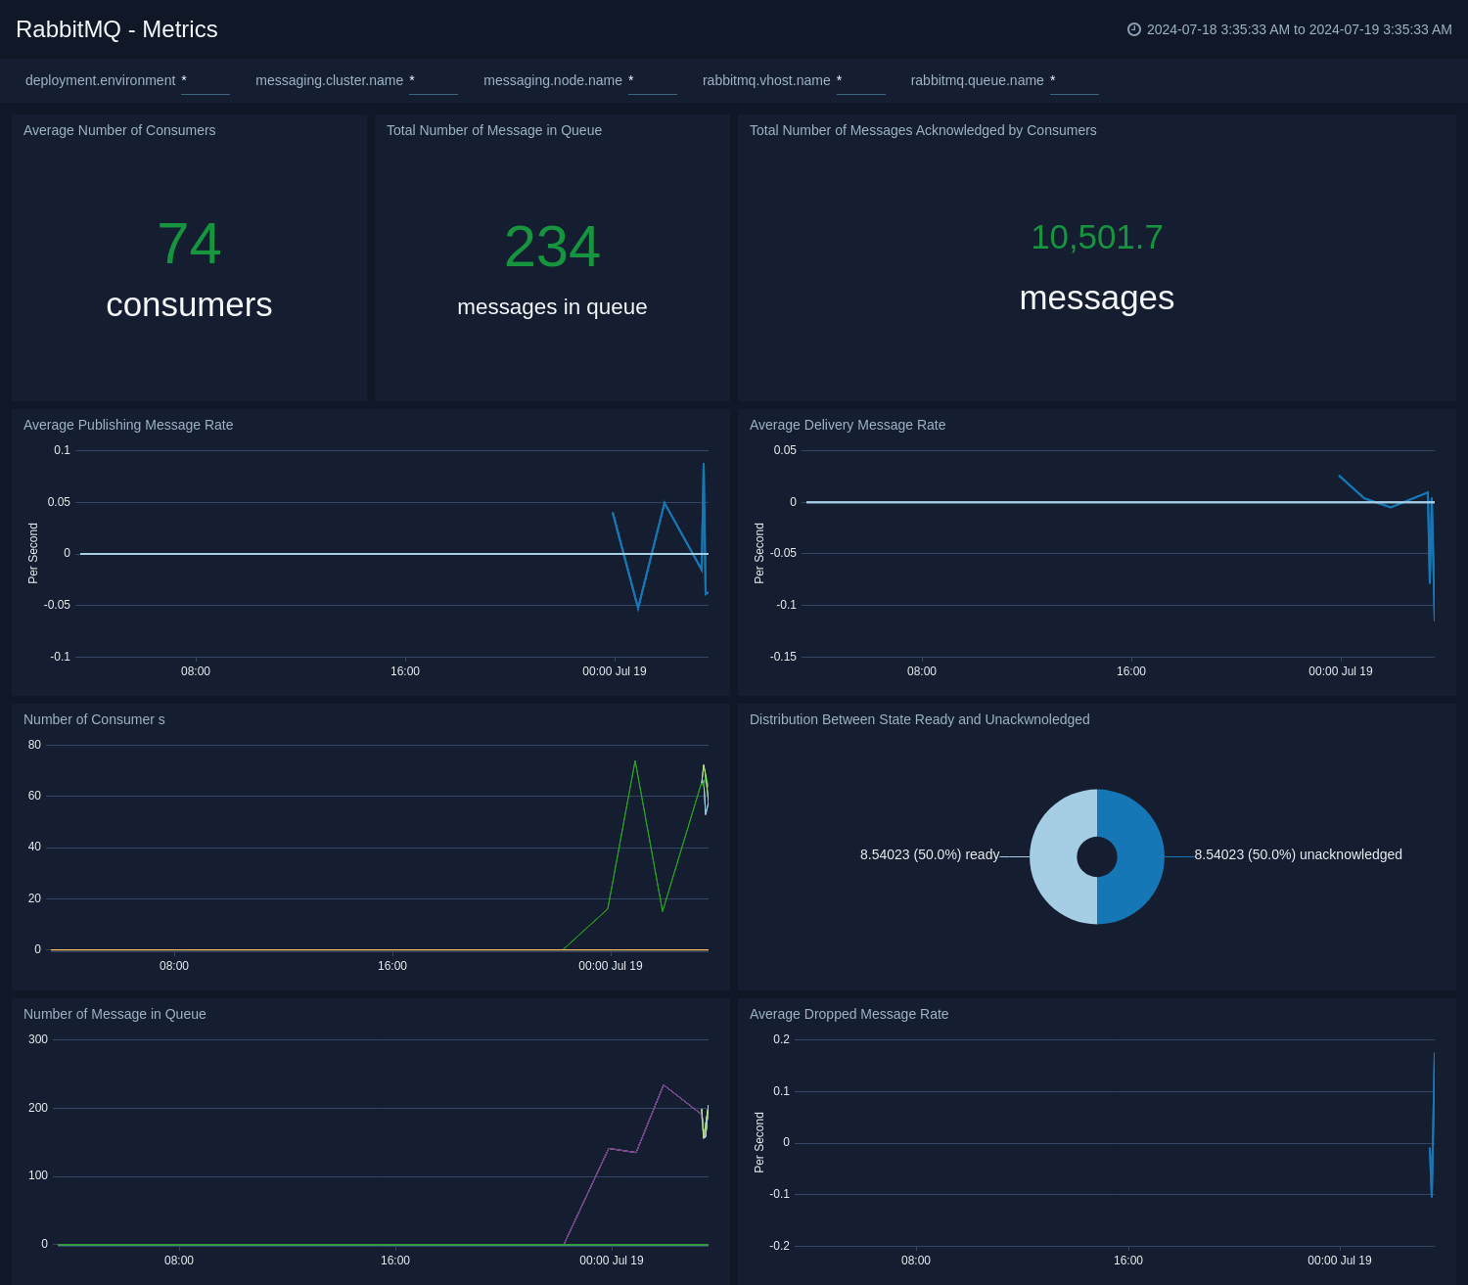Click the messaging.node.name filter label
The height and width of the screenshot is (1285, 1468).
[553, 80]
